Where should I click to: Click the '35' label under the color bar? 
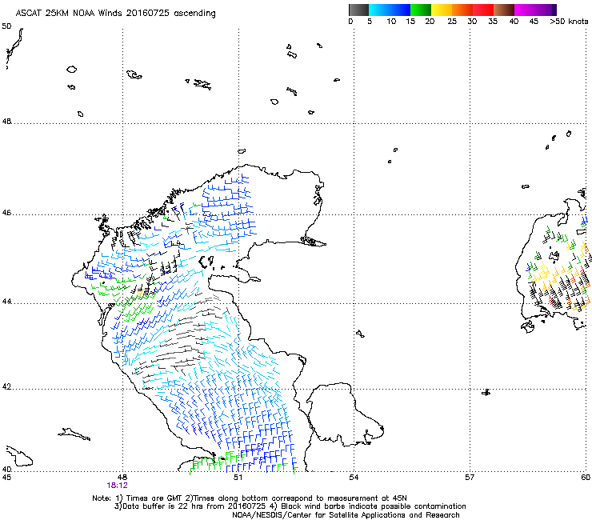click(493, 22)
